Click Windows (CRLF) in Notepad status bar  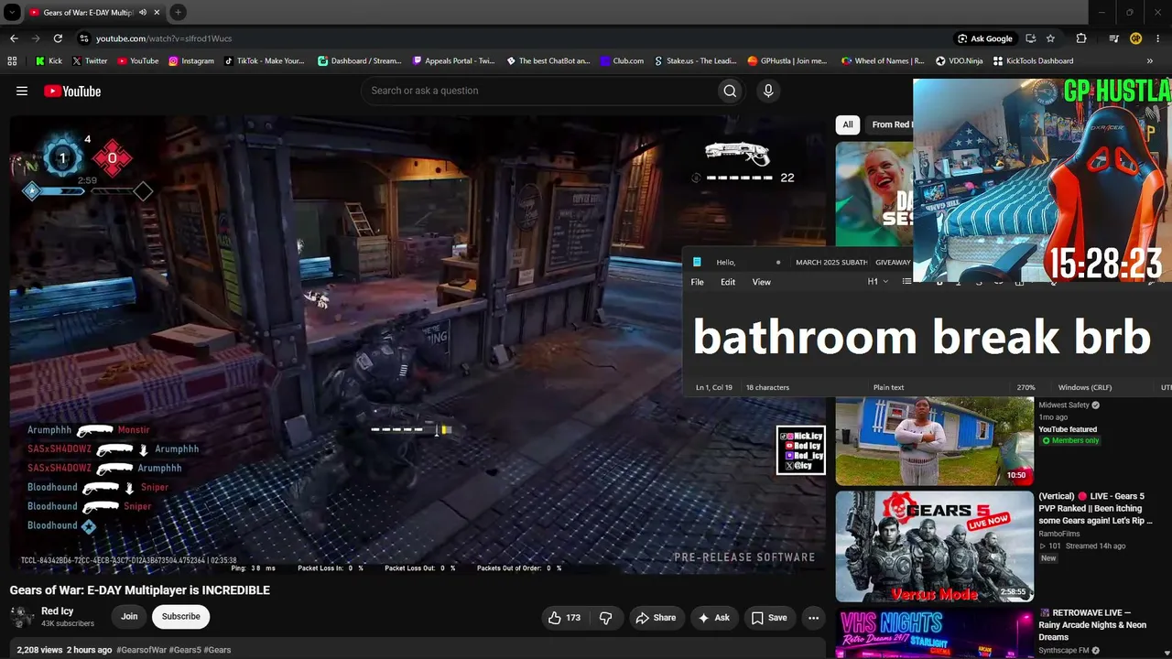point(1085,387)
